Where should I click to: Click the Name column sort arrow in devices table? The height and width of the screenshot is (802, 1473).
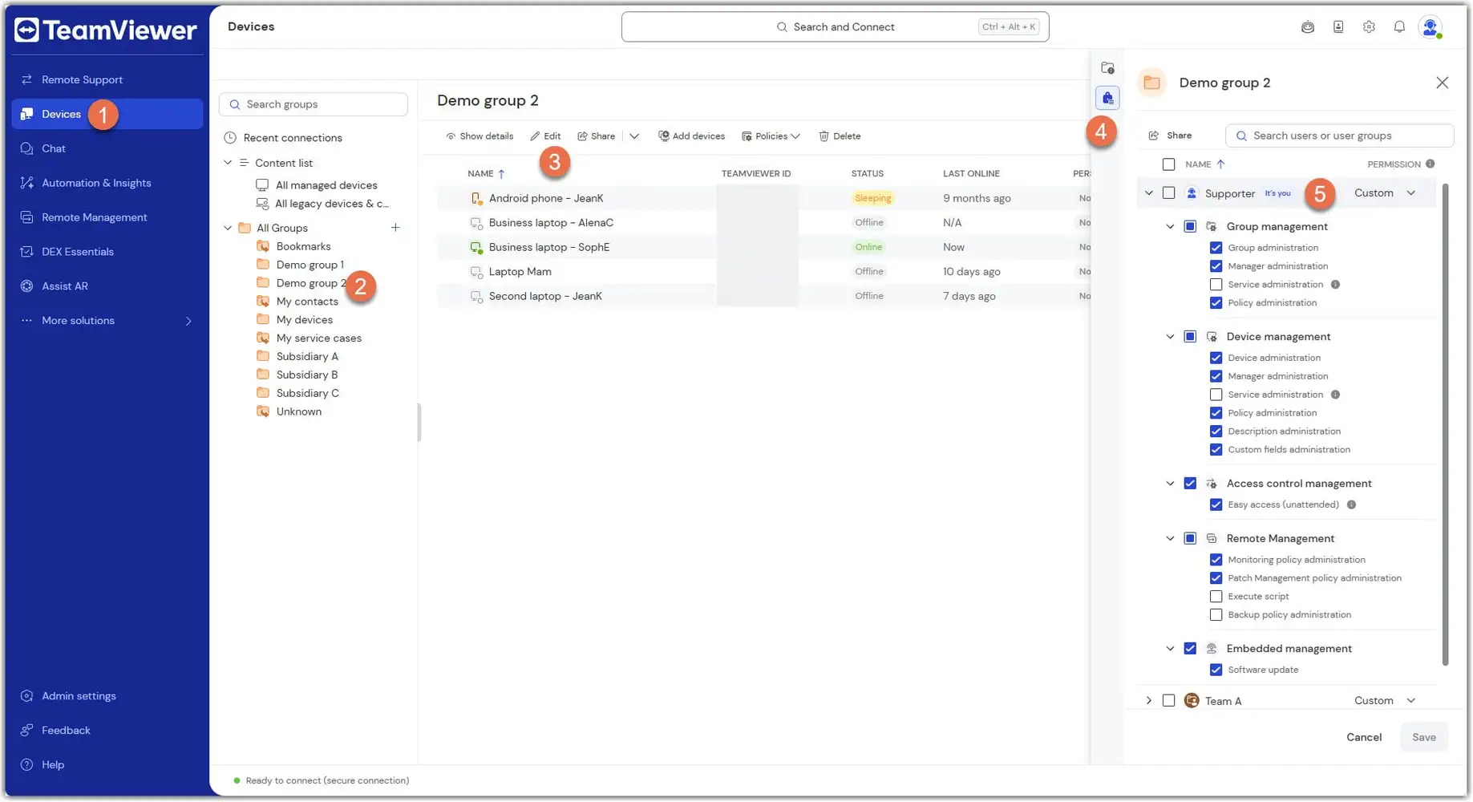tap(501, 173)
